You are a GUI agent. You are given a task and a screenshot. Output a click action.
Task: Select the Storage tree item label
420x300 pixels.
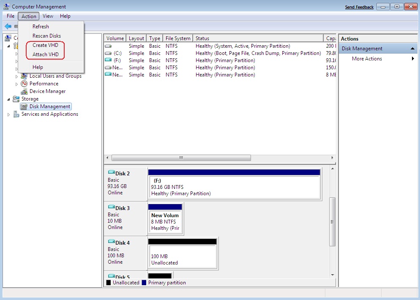pyautogui.click(x=30, y=99)
